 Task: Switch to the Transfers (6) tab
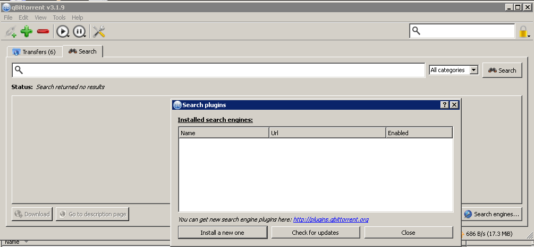coord(35,51)
